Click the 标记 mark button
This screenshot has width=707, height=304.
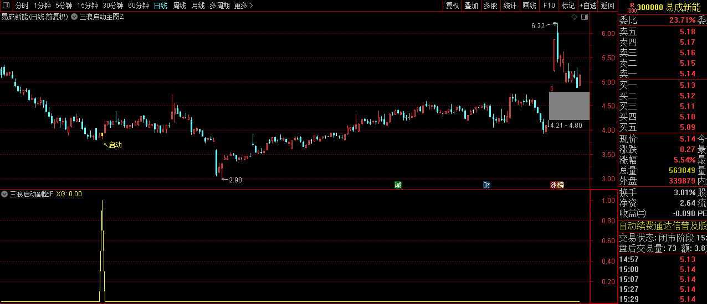(568, 6)
